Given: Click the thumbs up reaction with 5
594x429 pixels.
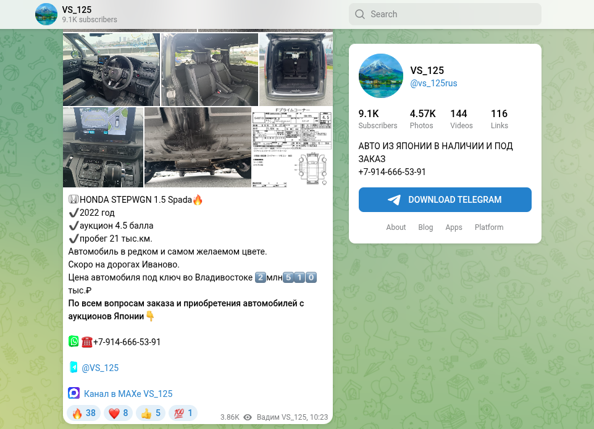Looking at the screenshot, I should 151,413.
